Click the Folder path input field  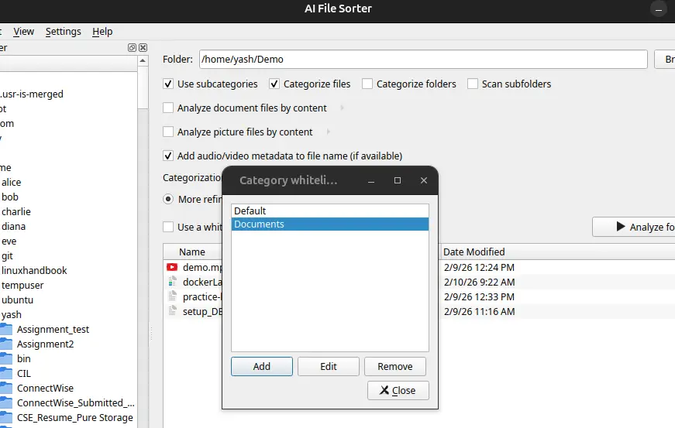tap(423, 60)
